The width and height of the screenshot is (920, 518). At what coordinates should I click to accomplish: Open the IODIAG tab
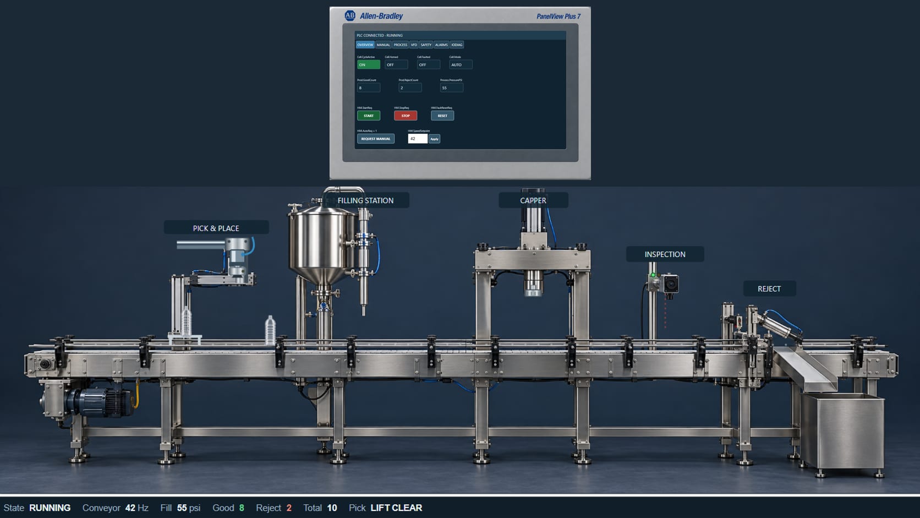[x=457, y=45]
